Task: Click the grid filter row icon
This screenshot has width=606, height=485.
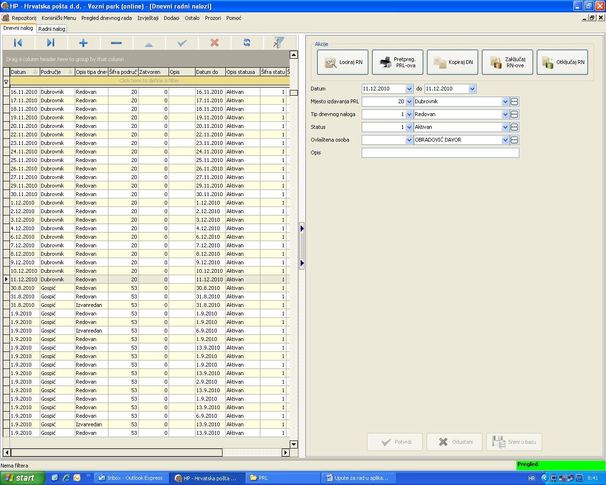Action: (6, 81)
